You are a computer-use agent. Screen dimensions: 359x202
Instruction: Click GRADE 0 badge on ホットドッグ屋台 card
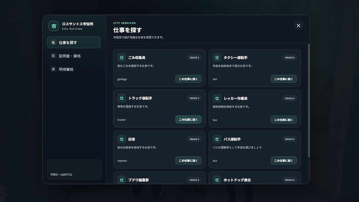[x=290, y=180]
